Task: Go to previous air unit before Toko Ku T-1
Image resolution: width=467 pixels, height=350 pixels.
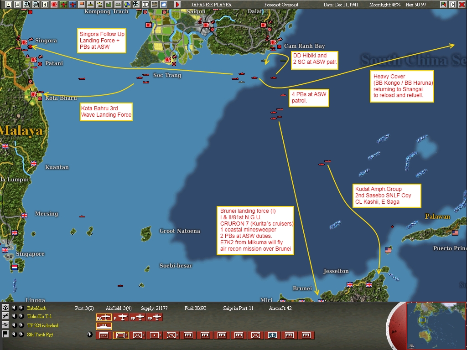Action: pos(14,316)
